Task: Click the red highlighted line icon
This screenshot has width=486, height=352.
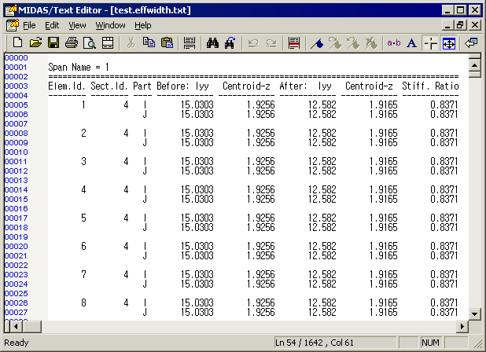Action: [294, 42]
